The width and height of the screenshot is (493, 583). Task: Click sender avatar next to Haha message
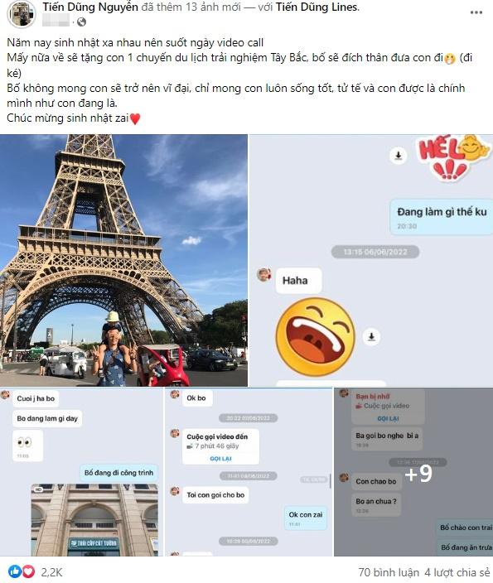point(264,275)
